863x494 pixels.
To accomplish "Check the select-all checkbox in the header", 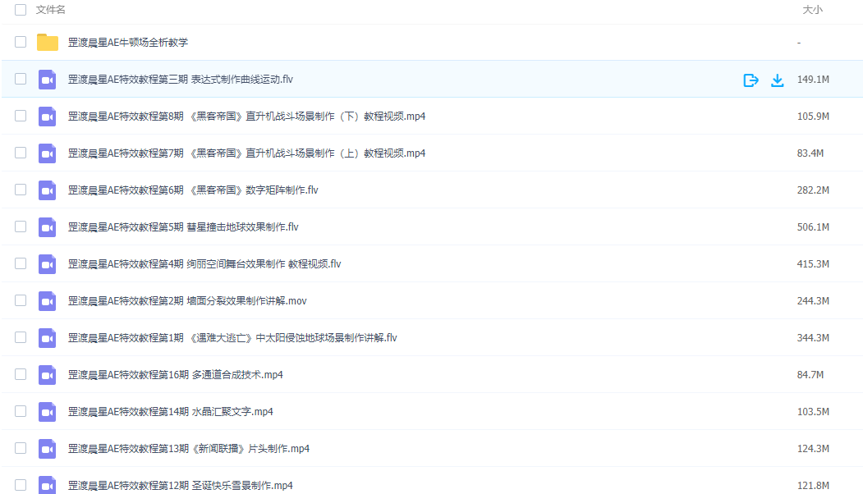I will pyautogui.click(x=20, y=11).
